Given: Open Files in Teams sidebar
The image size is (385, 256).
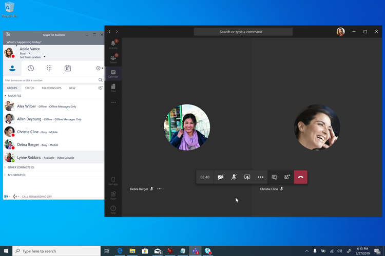Looking at the screenshot, I should click(113, 88).
